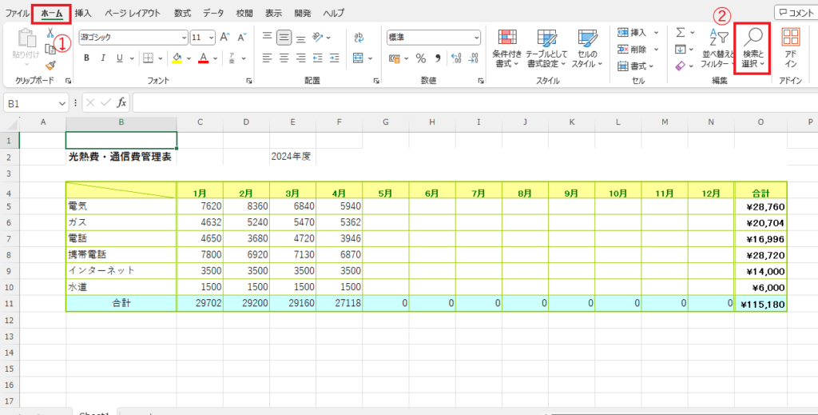Toggle align text right
818x415 pixels.
300,58
